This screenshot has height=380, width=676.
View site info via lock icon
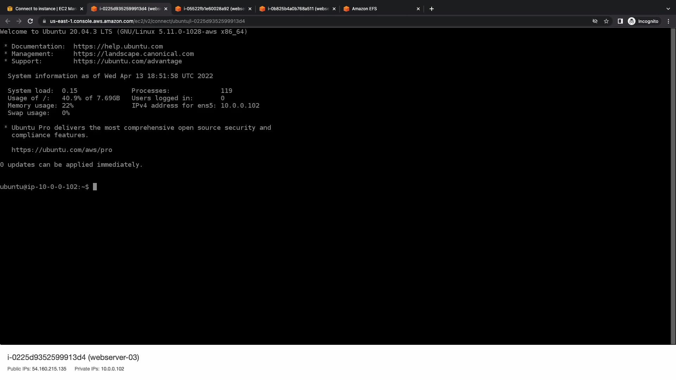click(44, 21)
